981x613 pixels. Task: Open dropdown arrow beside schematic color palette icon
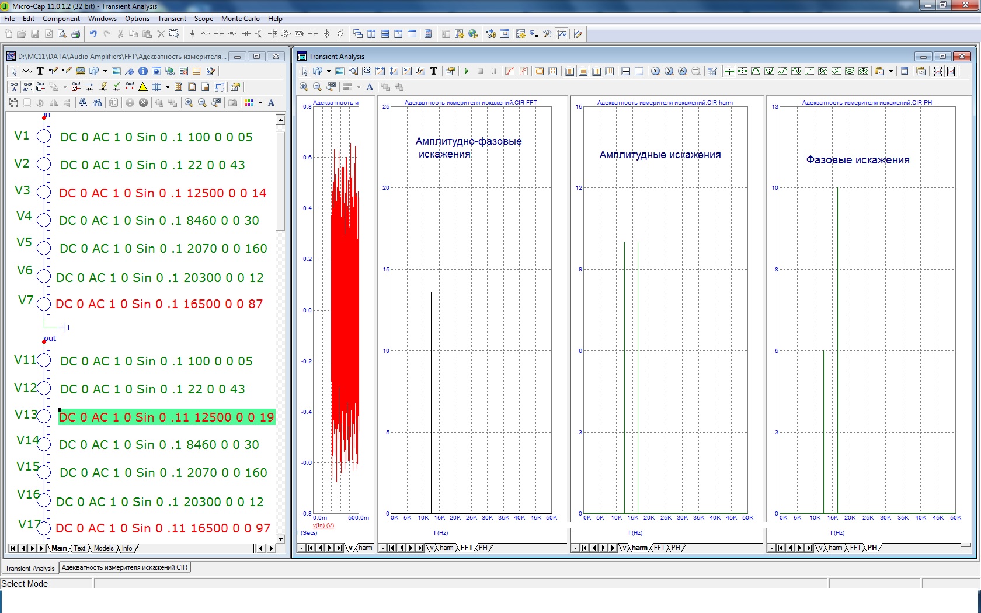tap(260, 103)
